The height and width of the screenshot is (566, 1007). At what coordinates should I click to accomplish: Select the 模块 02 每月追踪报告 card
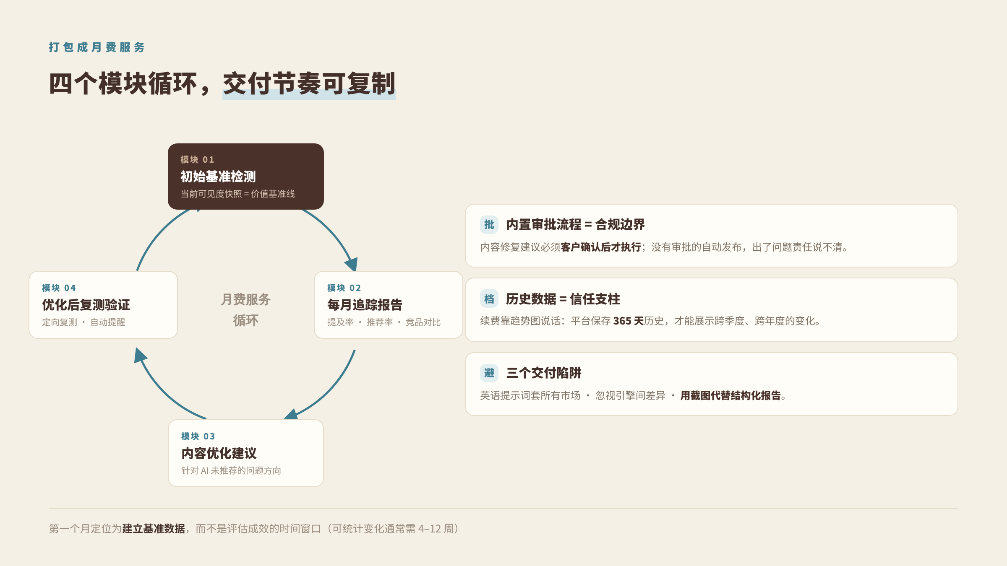[x=389, y=305]
